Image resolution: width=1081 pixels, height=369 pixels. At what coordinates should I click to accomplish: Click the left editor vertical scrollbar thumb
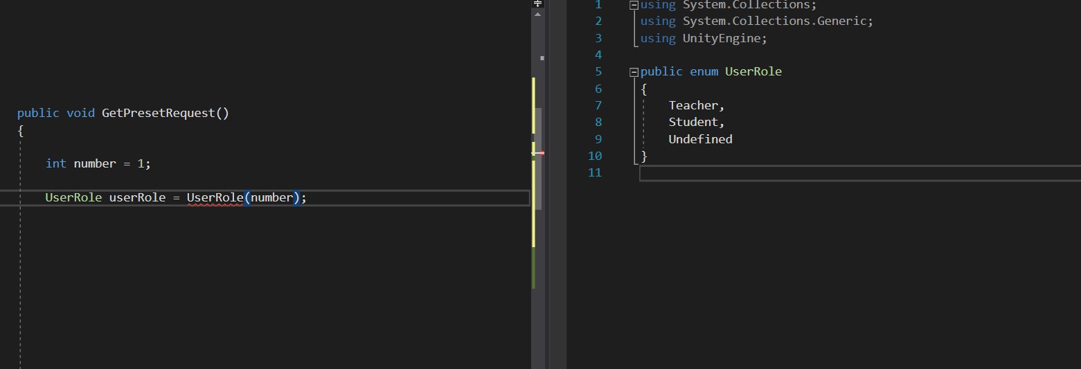coord(539,159)
